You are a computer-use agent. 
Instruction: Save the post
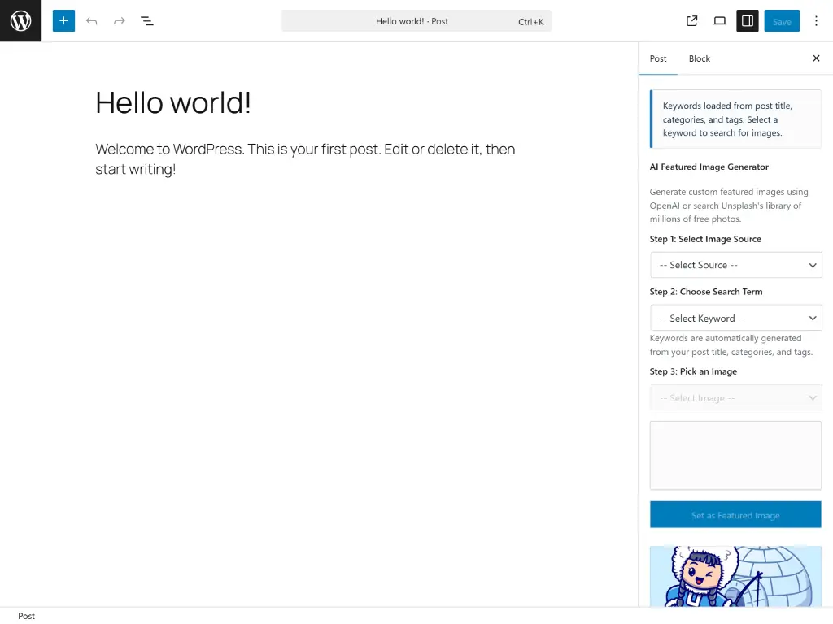[x=781, y=21]
